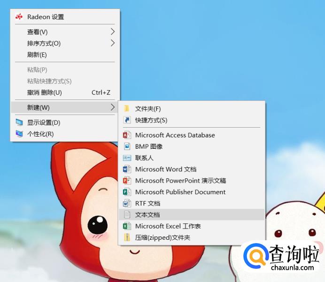Screen dimensions: 325x282
Task: Click the shortcut arrow icon for 快捷方式(S)
Action: coord(127,120)
